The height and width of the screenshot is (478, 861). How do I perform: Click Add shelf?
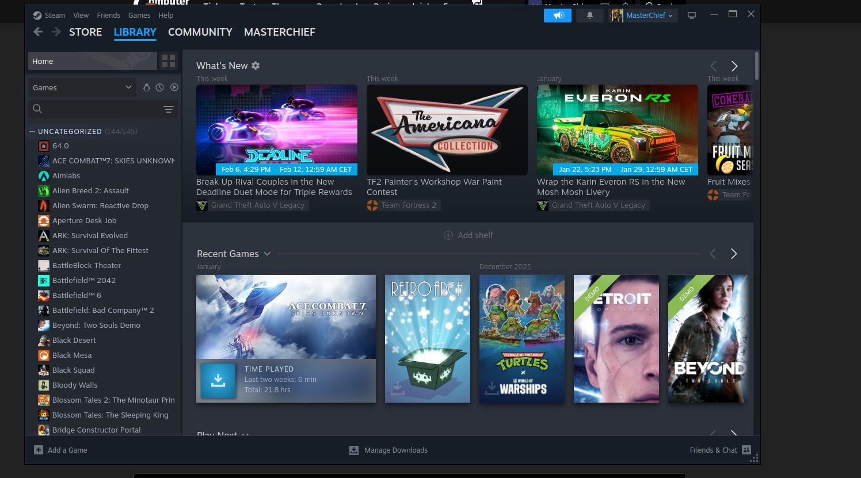pos(468,235)
